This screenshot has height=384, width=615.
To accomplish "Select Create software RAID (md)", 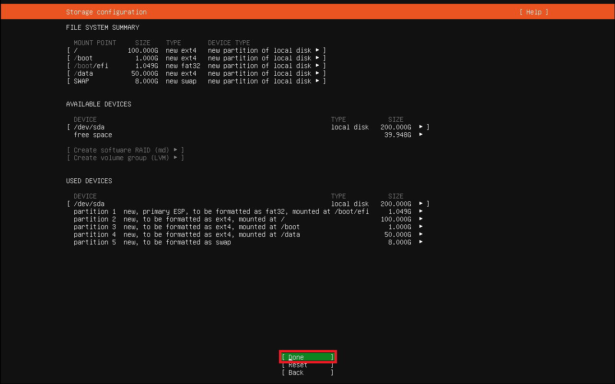I will [126, 150].
